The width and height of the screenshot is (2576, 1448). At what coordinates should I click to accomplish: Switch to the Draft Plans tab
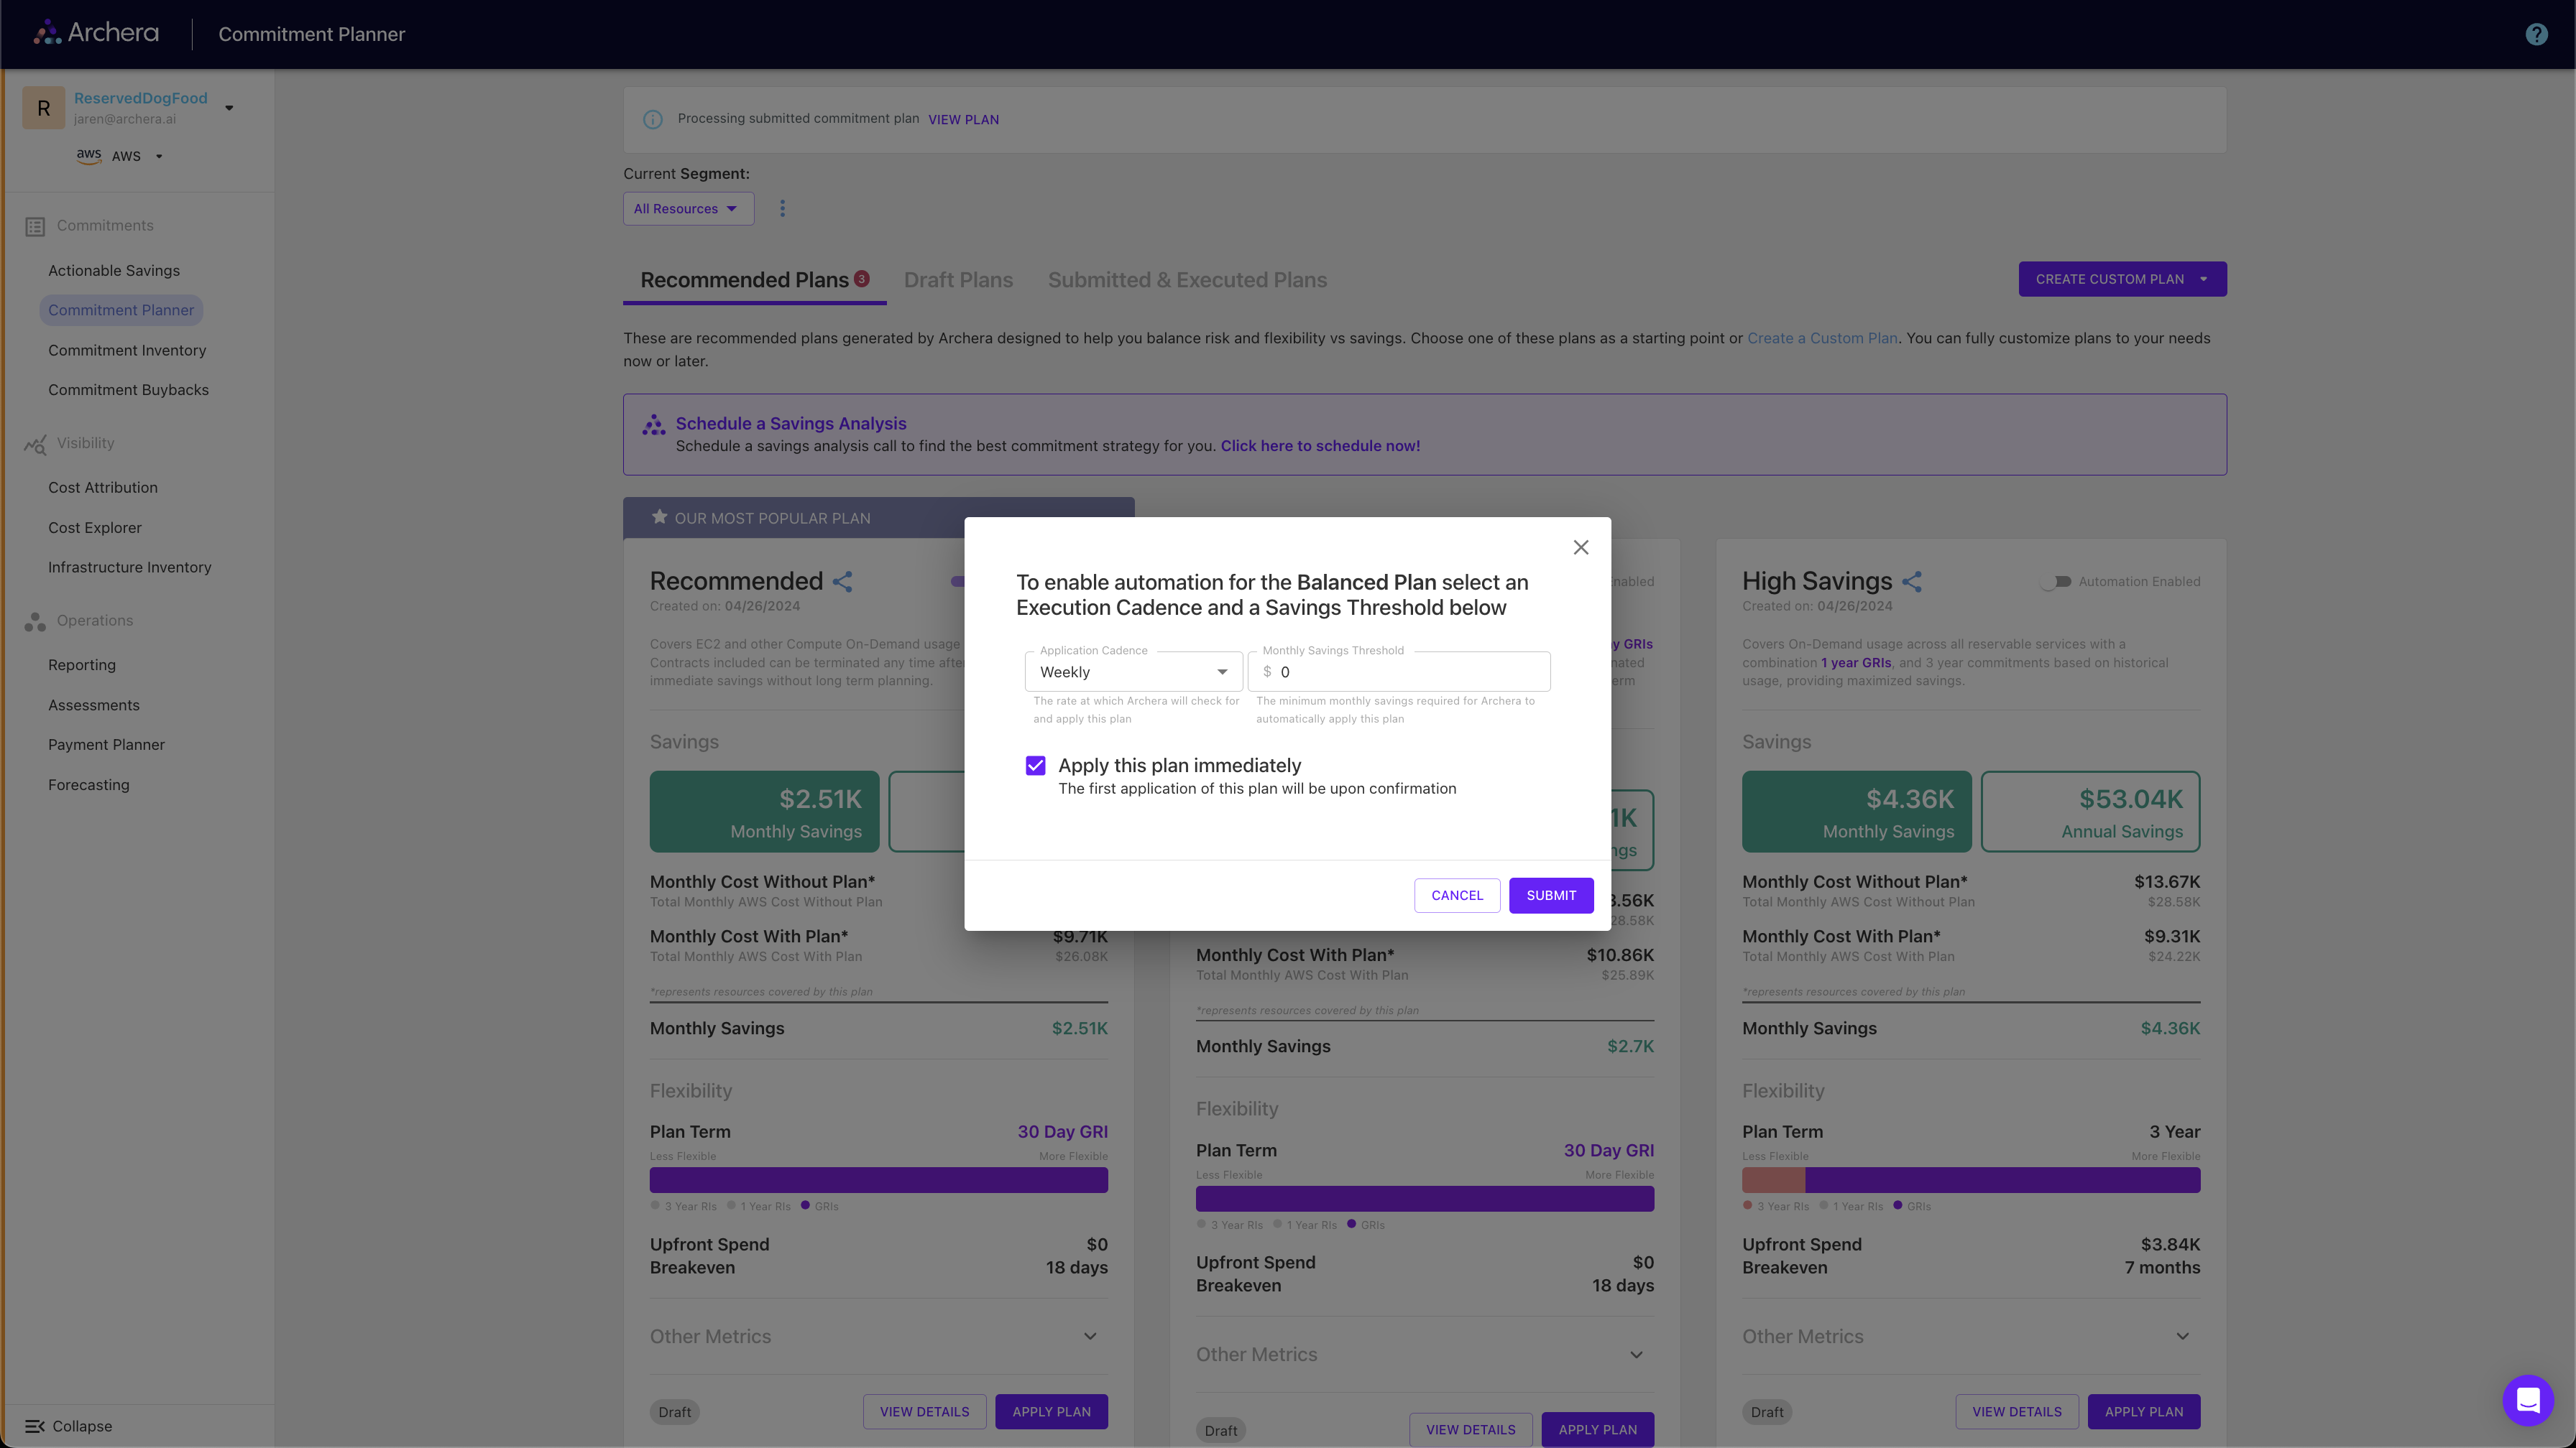[958, 280]
